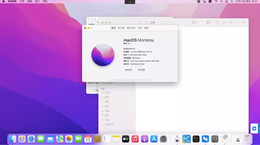Image resolution: width=260 pixels, height=145 pixels.
Task: Click the macOS Monterey logo image
Action: [103, 55]
